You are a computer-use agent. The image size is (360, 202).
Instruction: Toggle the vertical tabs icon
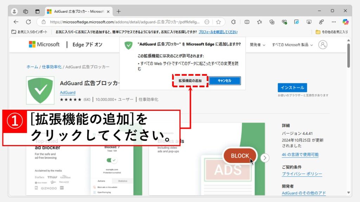(x=37, y=11)
